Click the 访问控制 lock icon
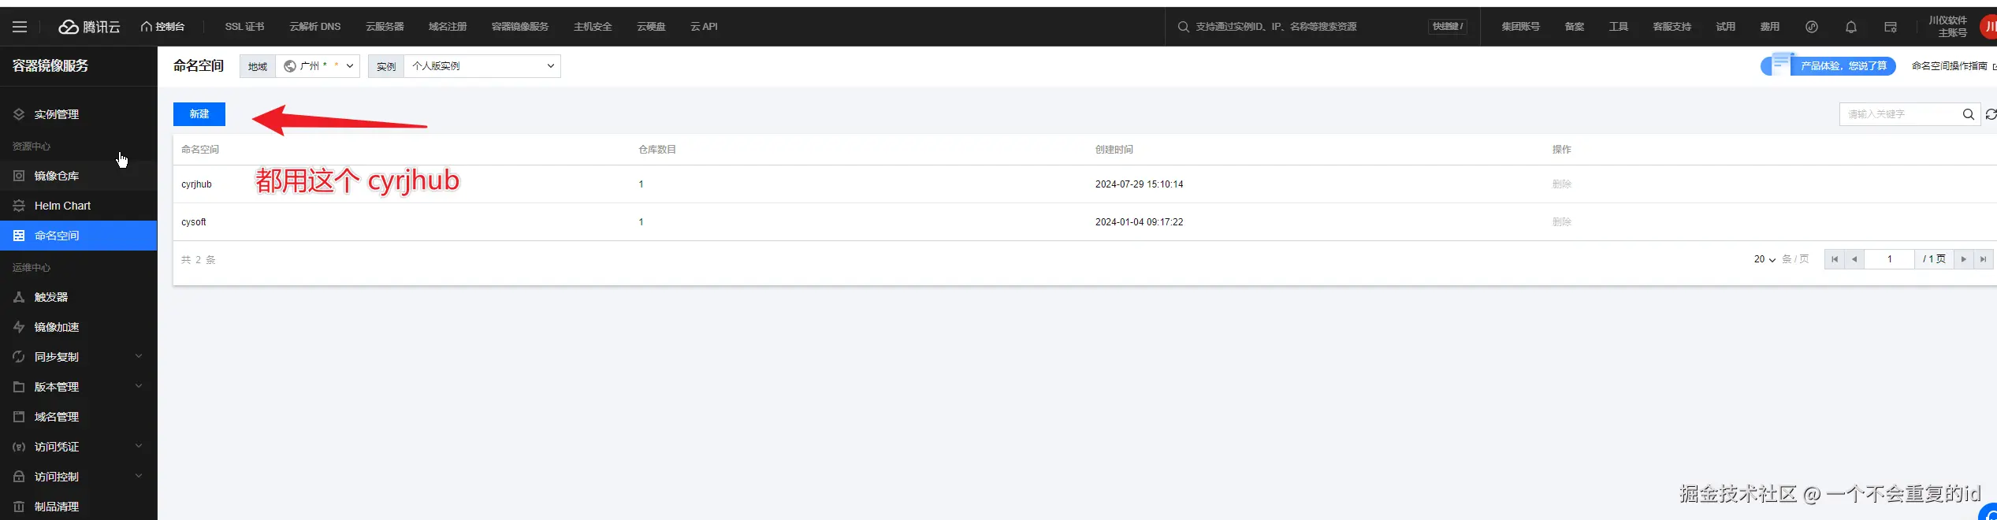Image resolution: width=1997 pixels, height=520 pixels. [x=19, y=477]
